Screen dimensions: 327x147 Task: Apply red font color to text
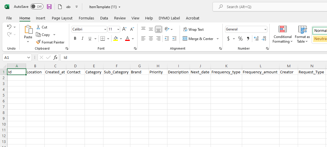click(127, 39)
